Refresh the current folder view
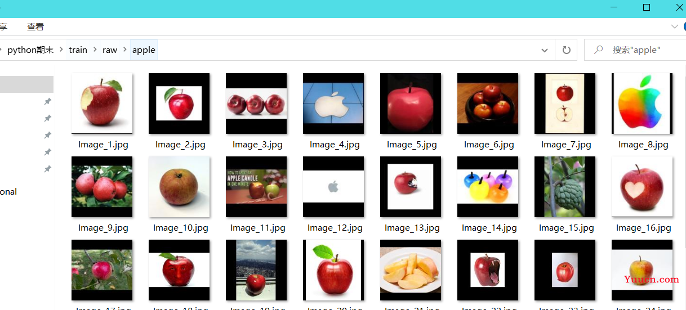 [x=566, y=50]
